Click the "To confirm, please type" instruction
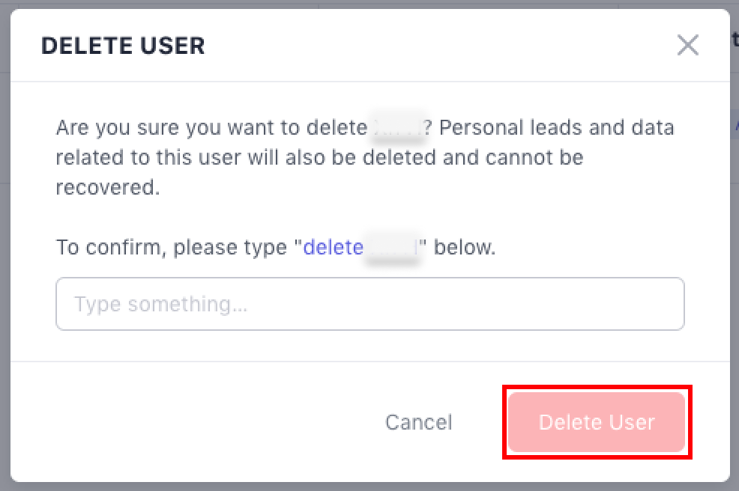Screen dimensions: 739x491 pos(176,247)
